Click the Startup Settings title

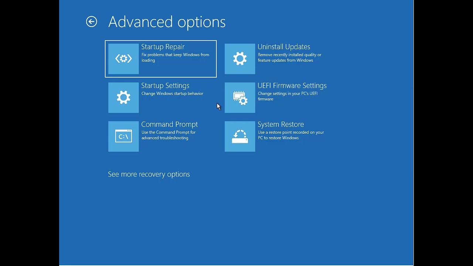(165, 86)
